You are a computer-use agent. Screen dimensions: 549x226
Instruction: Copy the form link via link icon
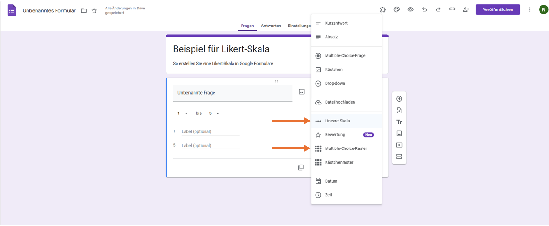pos(452,10)
